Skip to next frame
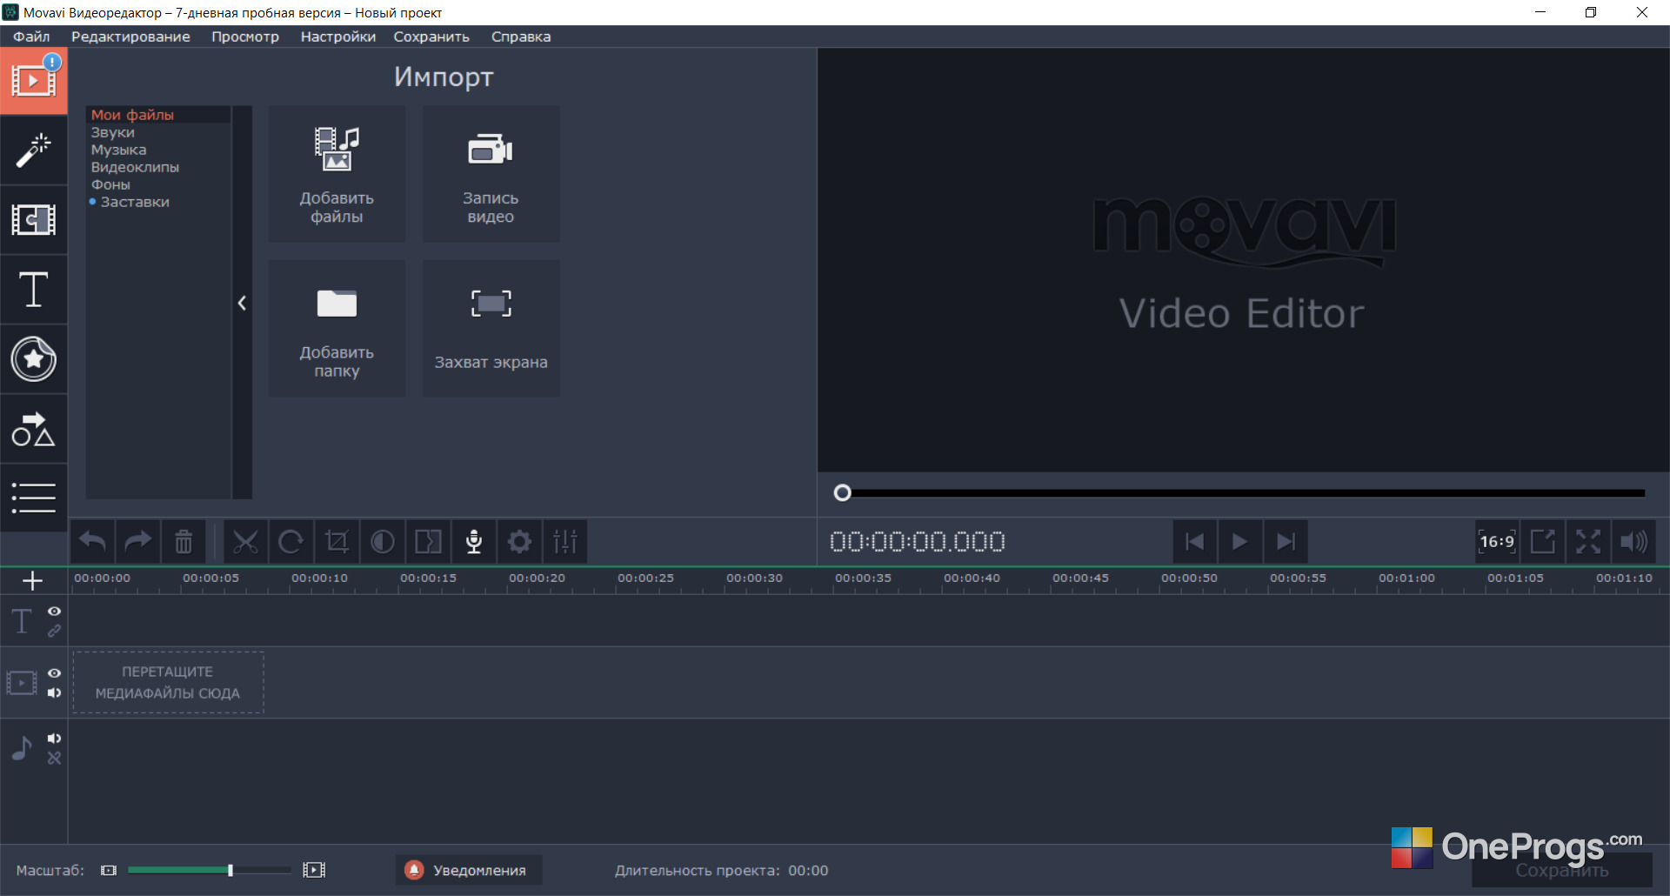 coord(1286,542)
